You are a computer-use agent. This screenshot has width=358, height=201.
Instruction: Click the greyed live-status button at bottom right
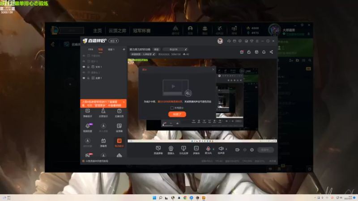pos(265,150)
